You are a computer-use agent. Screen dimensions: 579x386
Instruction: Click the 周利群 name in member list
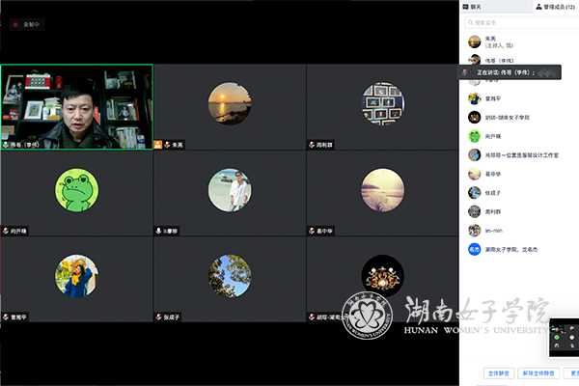click(493, 211)
